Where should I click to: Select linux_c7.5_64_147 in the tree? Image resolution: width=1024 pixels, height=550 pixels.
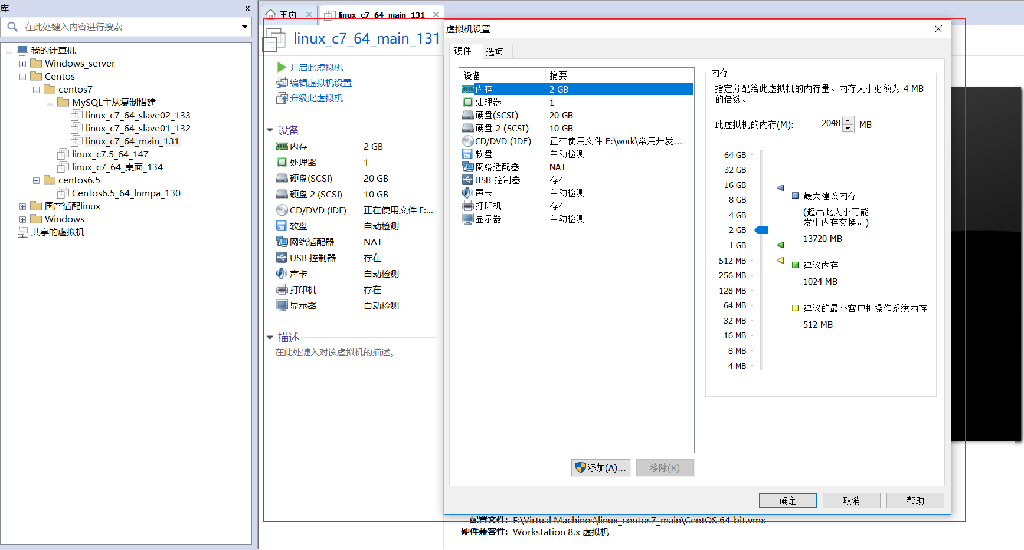[110, 154]
